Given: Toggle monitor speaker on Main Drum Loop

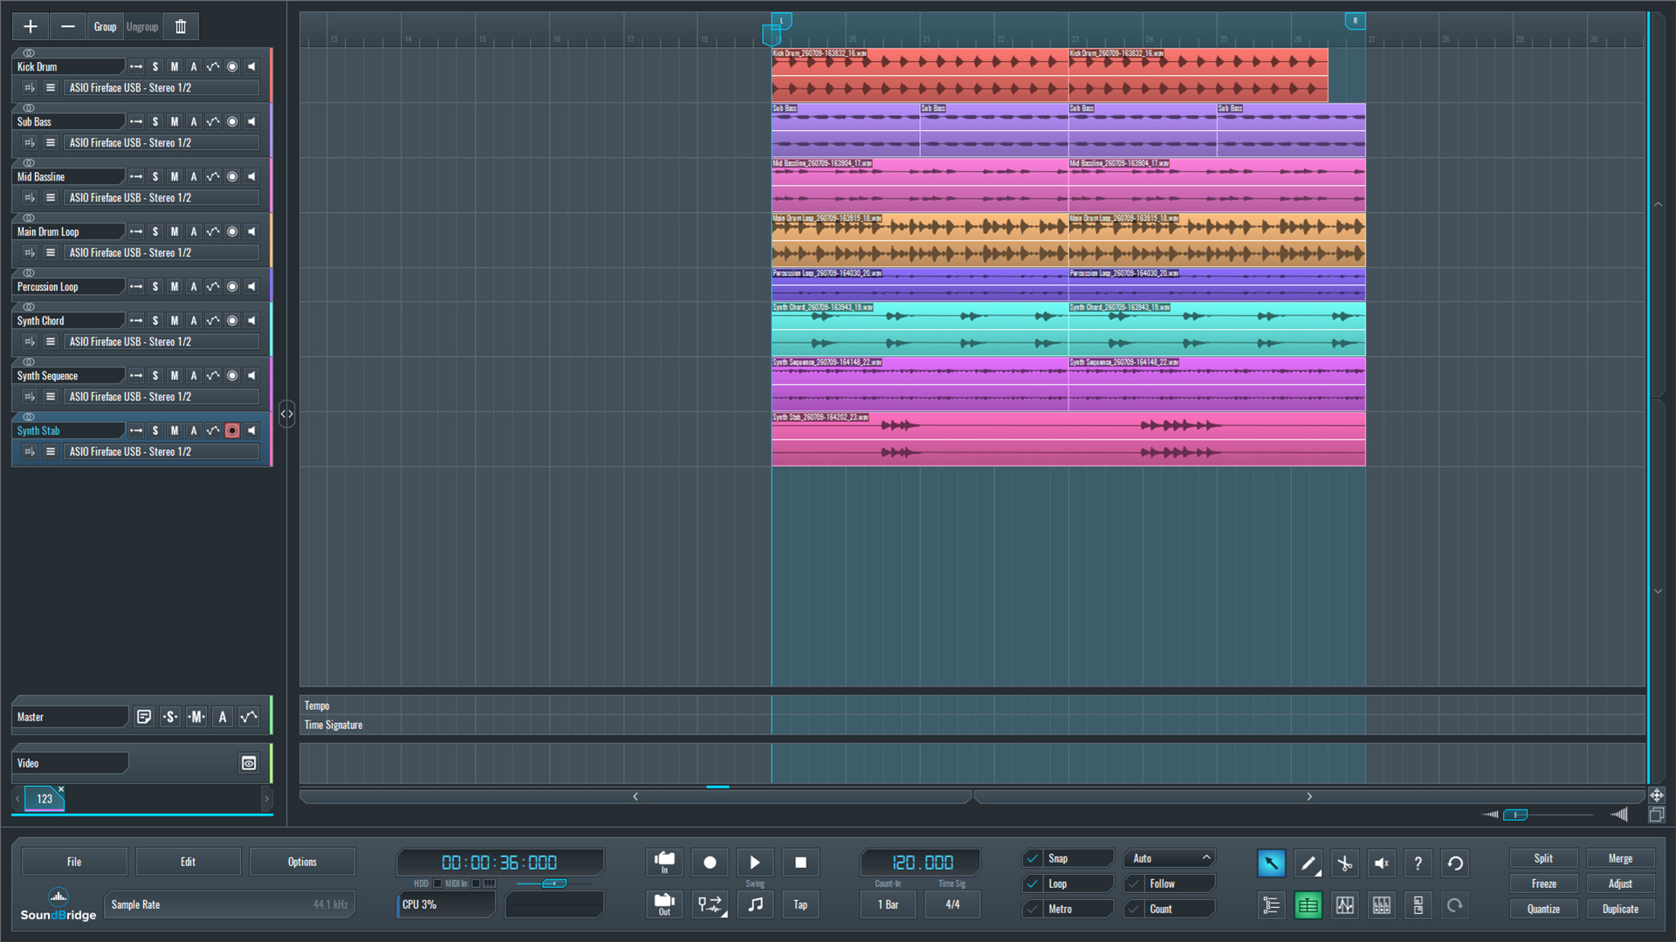Looking at the screenshot, I should click(x=251, y=231).
